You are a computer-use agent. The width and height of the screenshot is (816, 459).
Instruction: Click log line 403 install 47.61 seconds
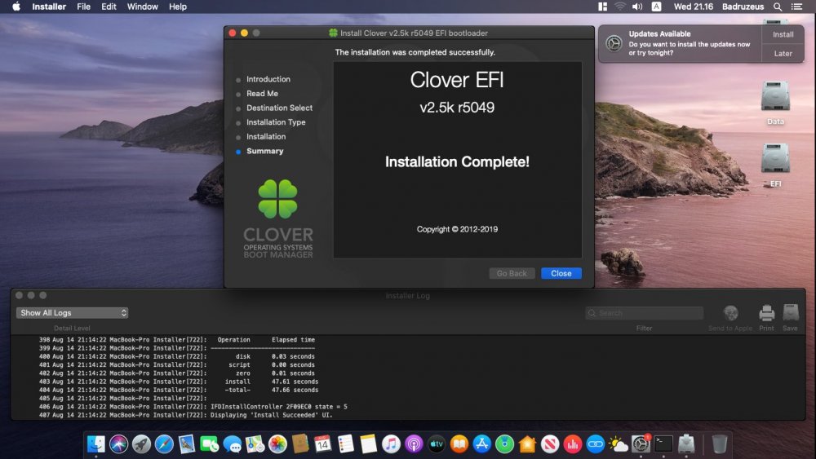[x=179, y=382]
